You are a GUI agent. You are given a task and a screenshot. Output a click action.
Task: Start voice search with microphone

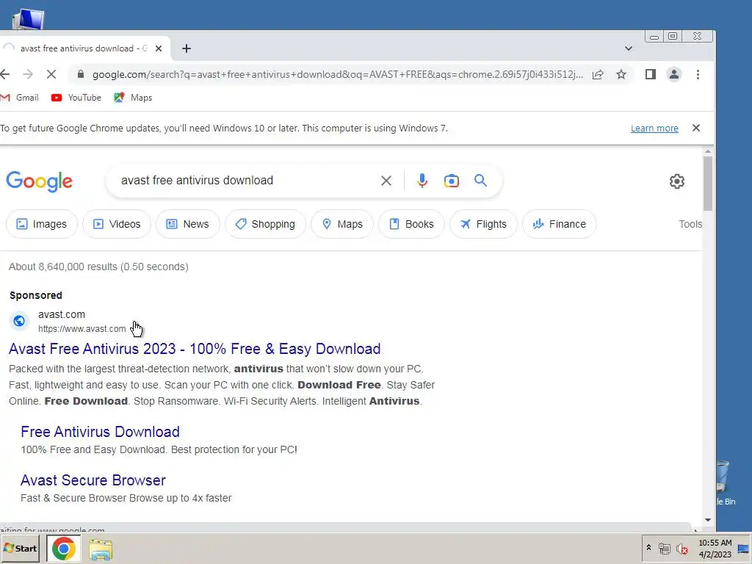[422, 181]
